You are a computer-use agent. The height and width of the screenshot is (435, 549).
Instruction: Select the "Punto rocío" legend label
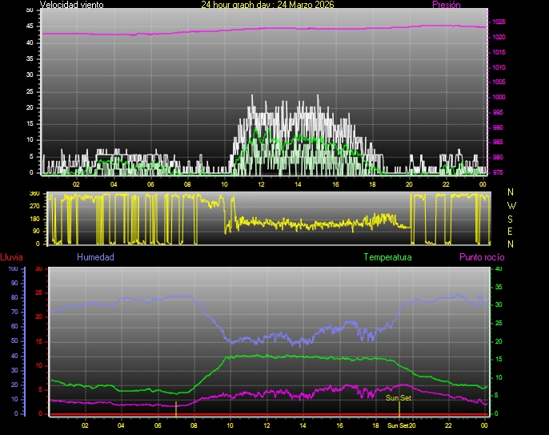481,257
